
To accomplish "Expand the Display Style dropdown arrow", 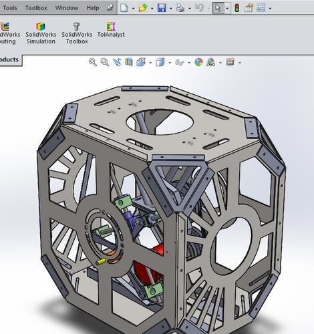I will tap(170, 63).
